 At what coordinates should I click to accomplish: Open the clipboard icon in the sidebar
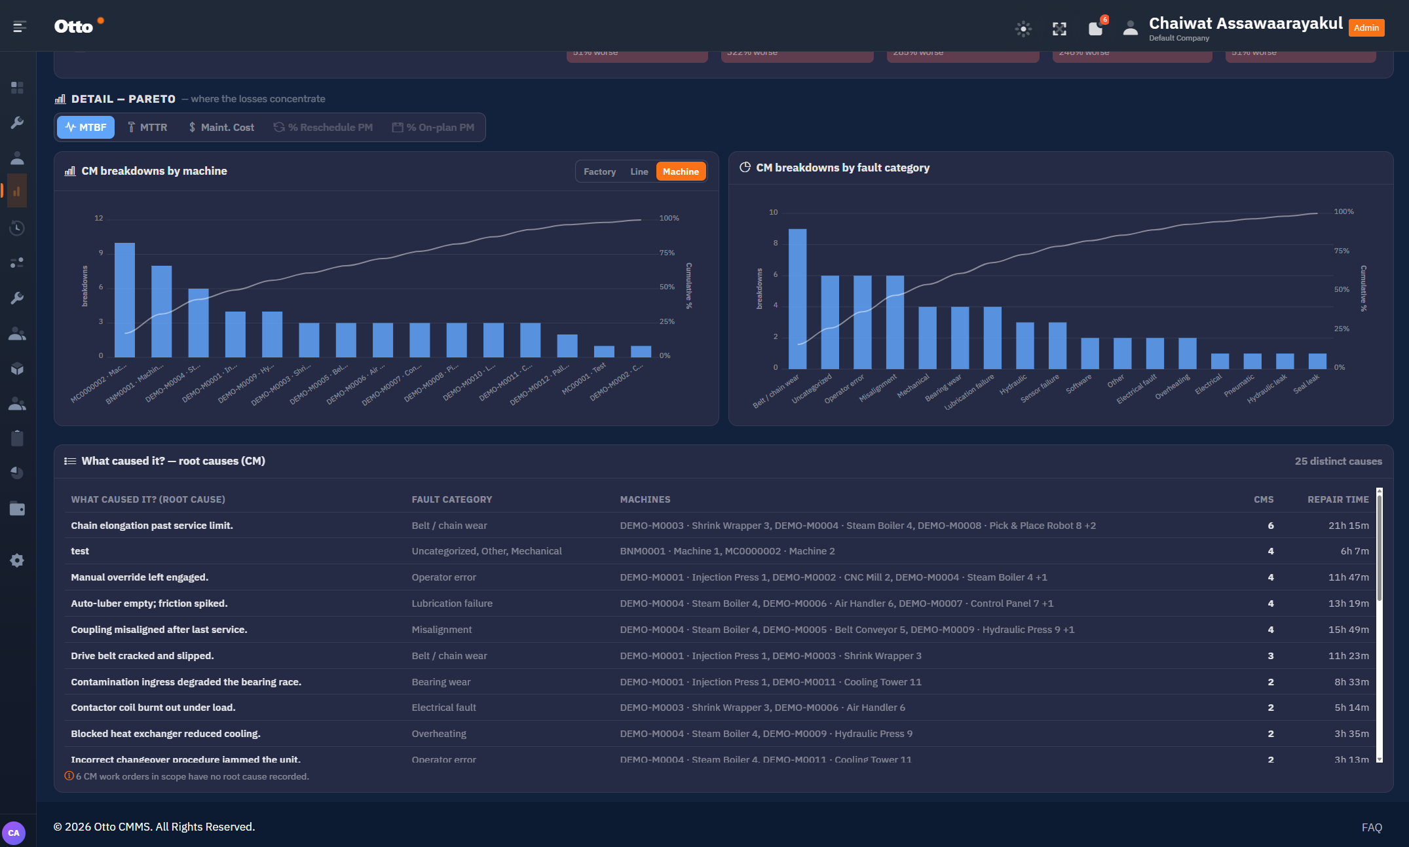(x=18, y=438)
